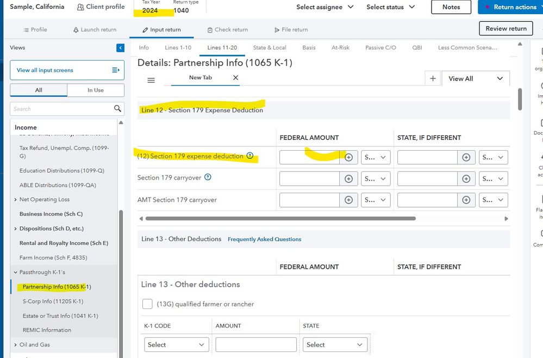Open help for Section 179 expense deduction

250,156
